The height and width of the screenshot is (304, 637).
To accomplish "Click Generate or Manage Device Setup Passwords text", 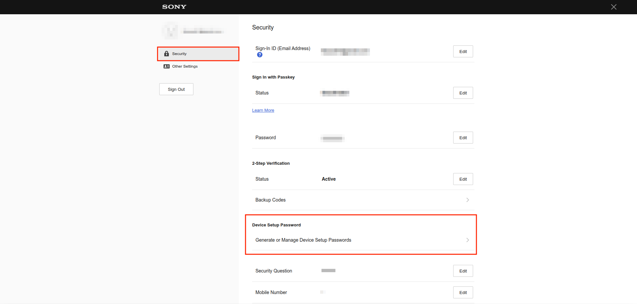I will click(x=303, y=240).
